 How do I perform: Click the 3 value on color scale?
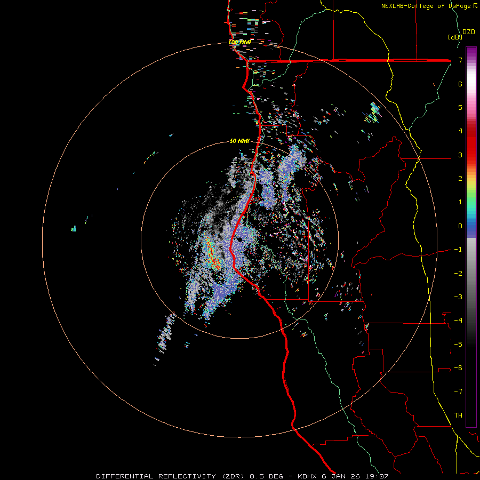click(x=460, y=155)
